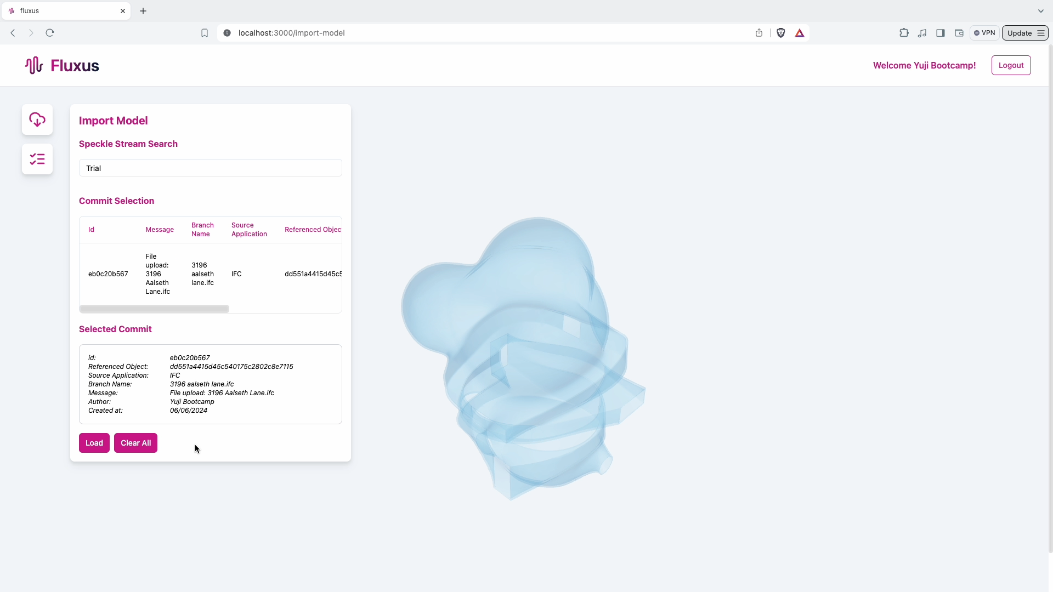
Task: Open Brave wallet icon
Action: pyautogui.click(x=959, y=33)
